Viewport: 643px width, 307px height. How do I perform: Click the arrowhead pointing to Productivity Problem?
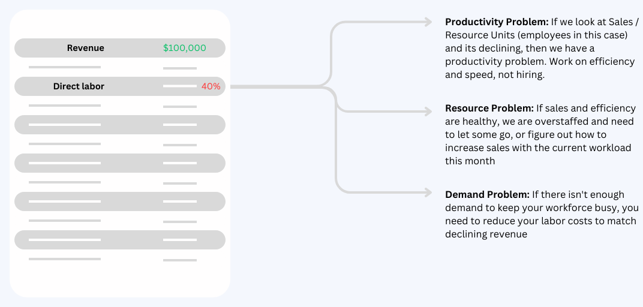(x=428, y=22)
